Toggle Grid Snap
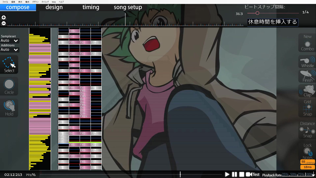316x178 pixels. (307, 108)
